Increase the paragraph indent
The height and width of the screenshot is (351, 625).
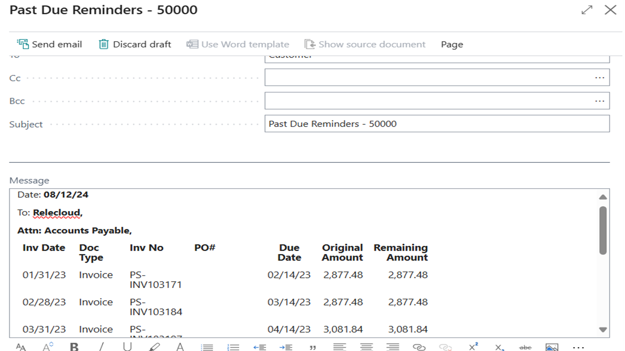286,347
